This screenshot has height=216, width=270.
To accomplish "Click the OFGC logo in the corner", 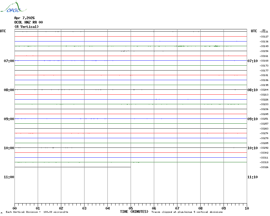I will (11, 8).
